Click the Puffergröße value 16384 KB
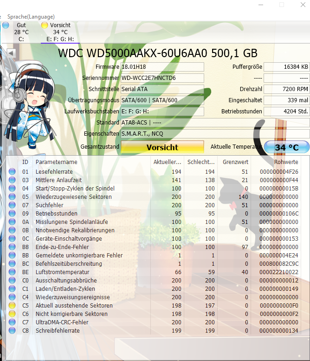 pos(286,67)
